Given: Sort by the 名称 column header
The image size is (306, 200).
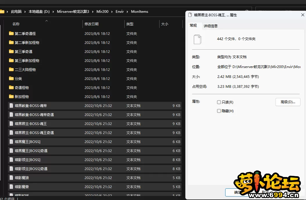Looking at the screenshot, I should pos(16,24).
